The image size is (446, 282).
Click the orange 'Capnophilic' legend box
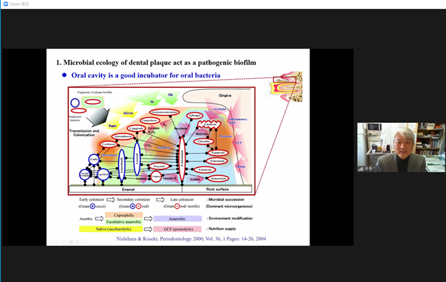click(x=124, y=215)
